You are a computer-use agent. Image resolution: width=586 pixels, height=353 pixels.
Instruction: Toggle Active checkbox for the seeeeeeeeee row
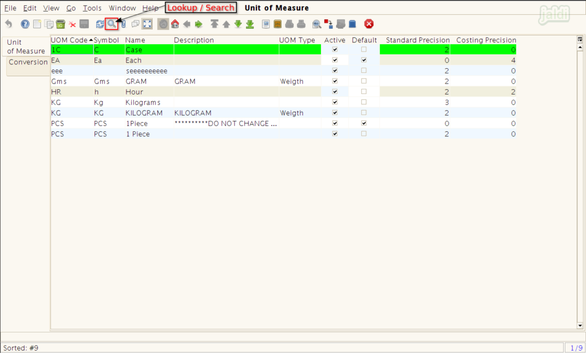click(x=335, y=70)
